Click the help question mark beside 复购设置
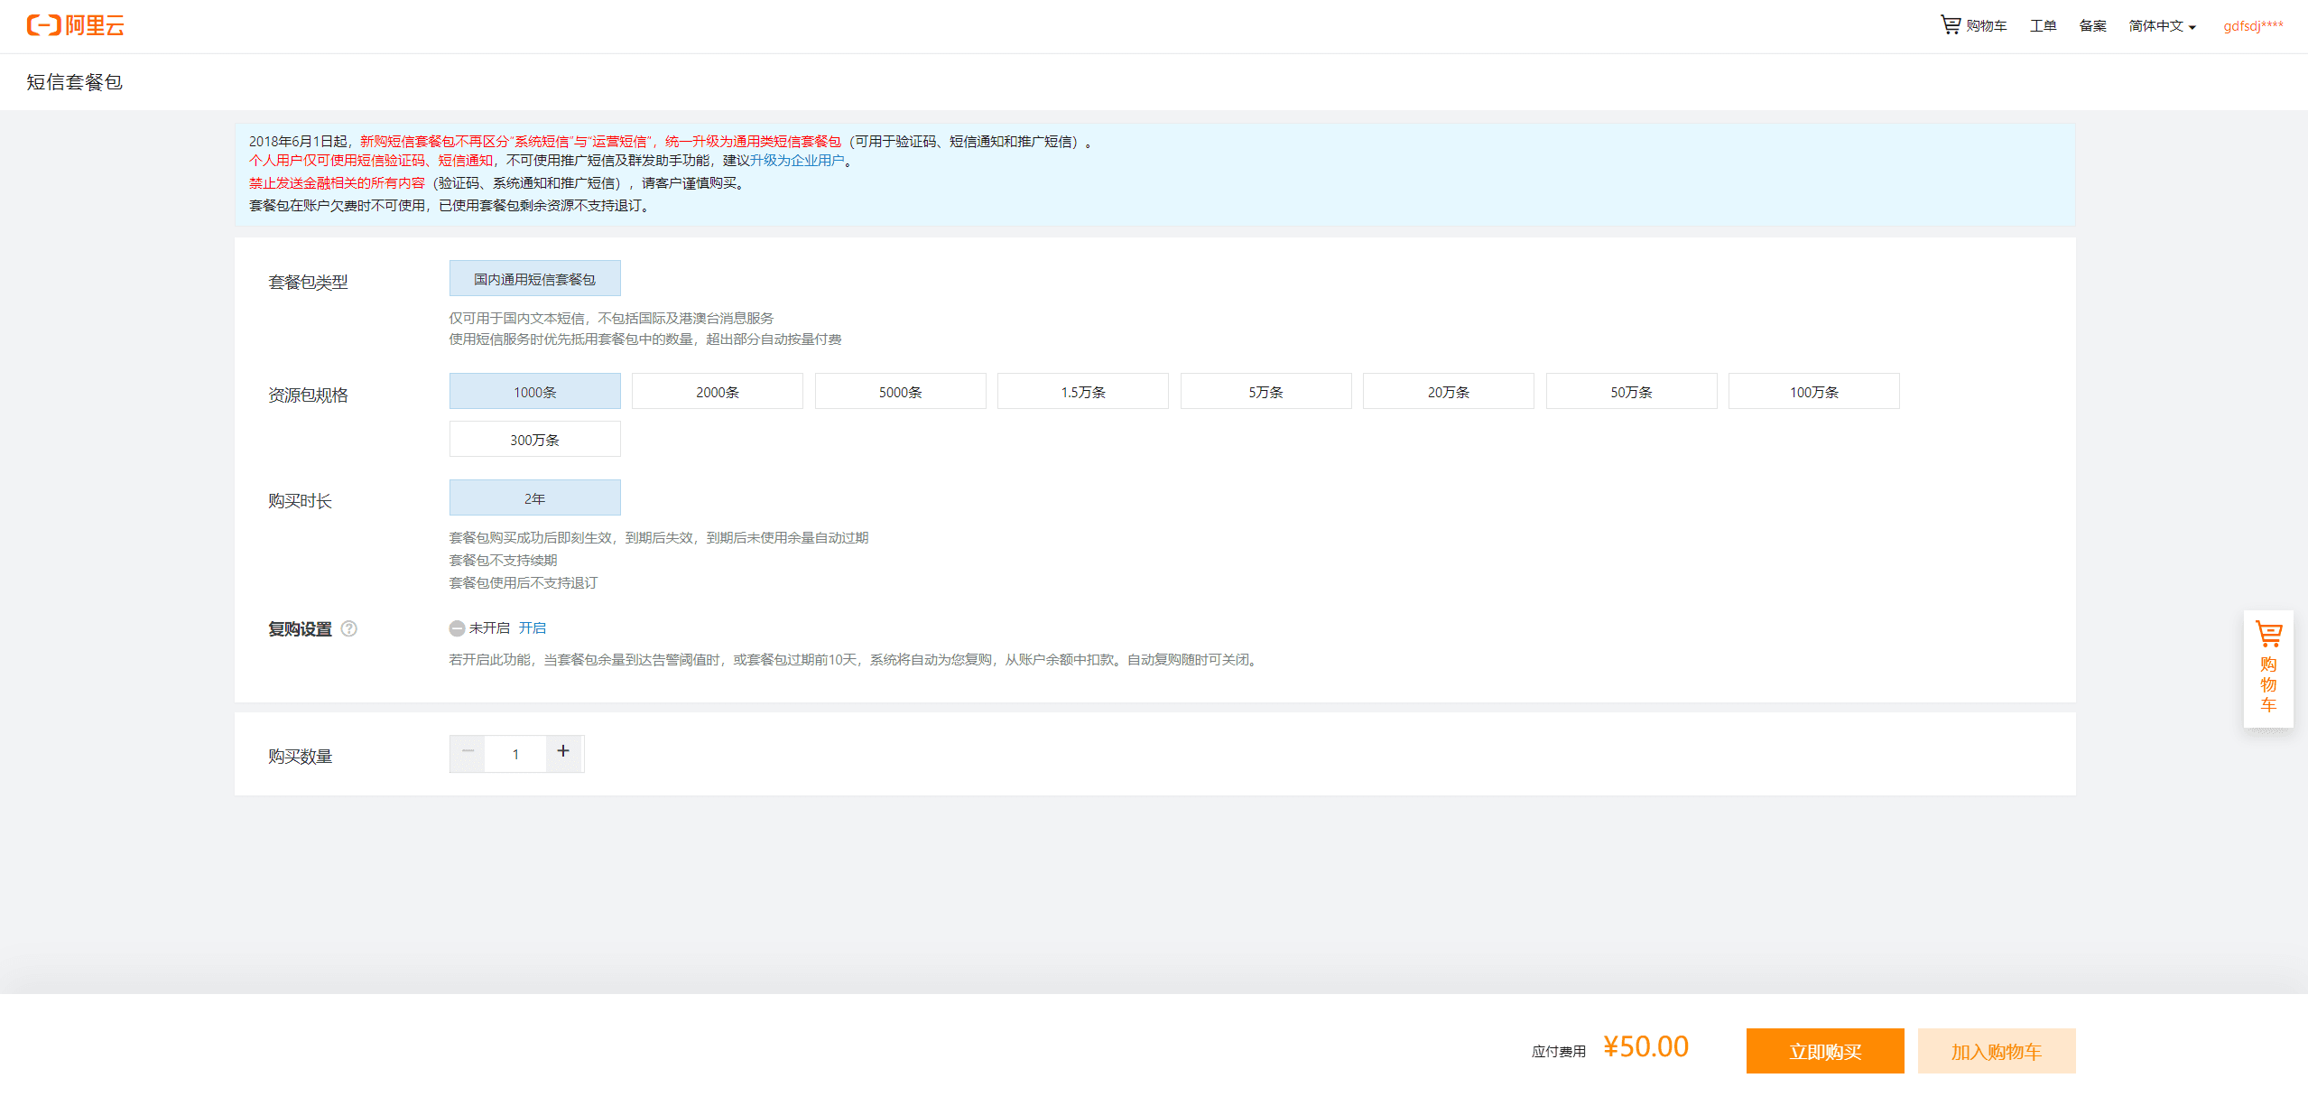The width and height of the screenshot is (2308, 1106). click(349, 628)
